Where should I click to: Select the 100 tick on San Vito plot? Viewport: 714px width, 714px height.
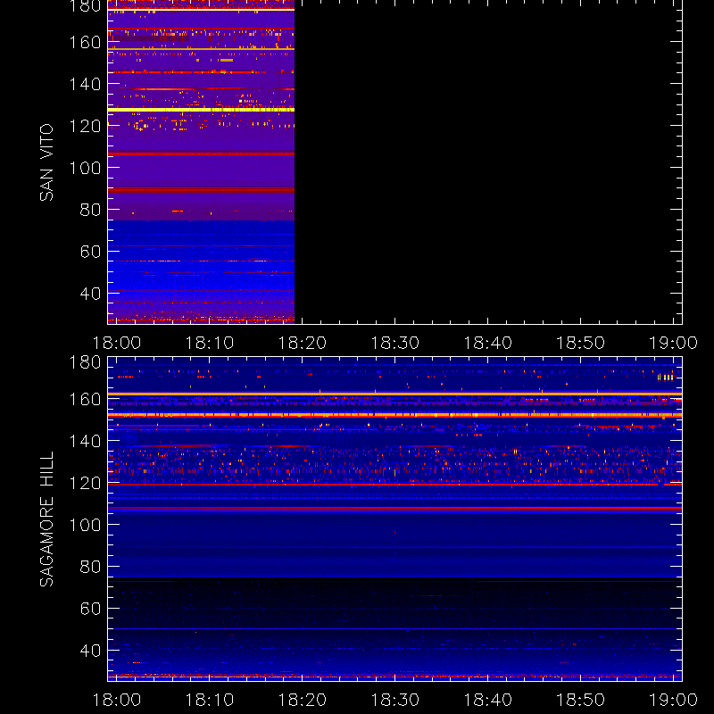pyautogui.click(x=85, y=168)
